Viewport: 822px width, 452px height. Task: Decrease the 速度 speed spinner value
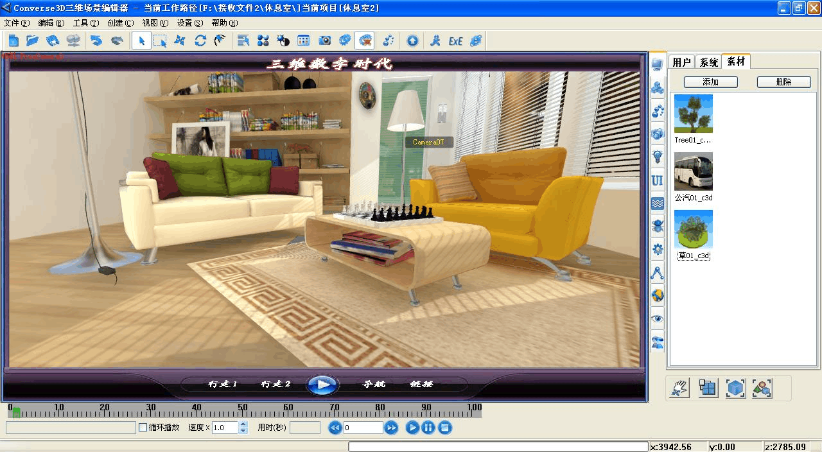click(x=243, y=431)
